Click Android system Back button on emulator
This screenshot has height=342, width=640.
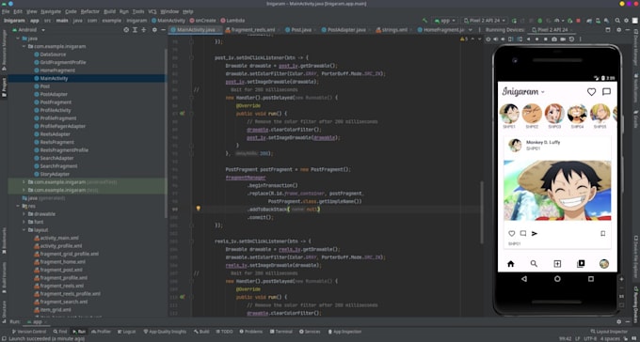pyautogui.click(x=524, y=279)
